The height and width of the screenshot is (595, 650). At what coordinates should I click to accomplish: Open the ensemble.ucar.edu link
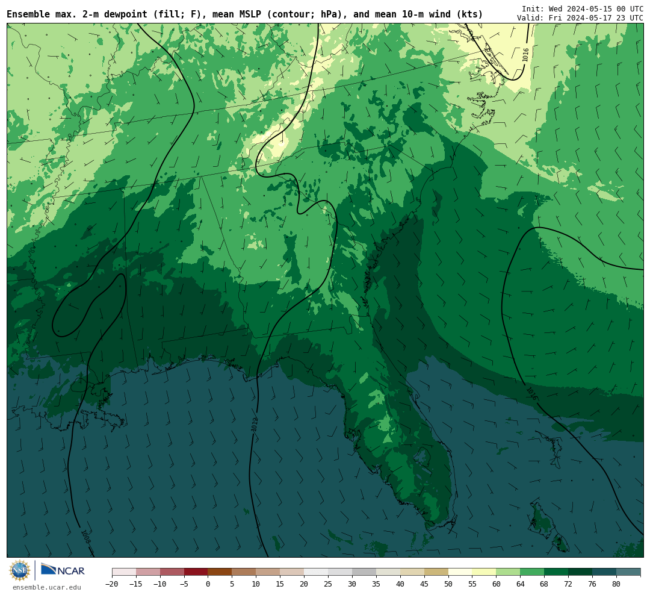47,587
